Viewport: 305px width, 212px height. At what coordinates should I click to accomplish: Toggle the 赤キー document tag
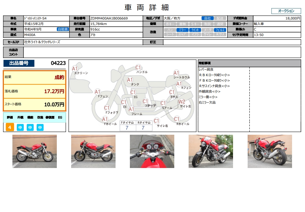click(x=170, y=24)
